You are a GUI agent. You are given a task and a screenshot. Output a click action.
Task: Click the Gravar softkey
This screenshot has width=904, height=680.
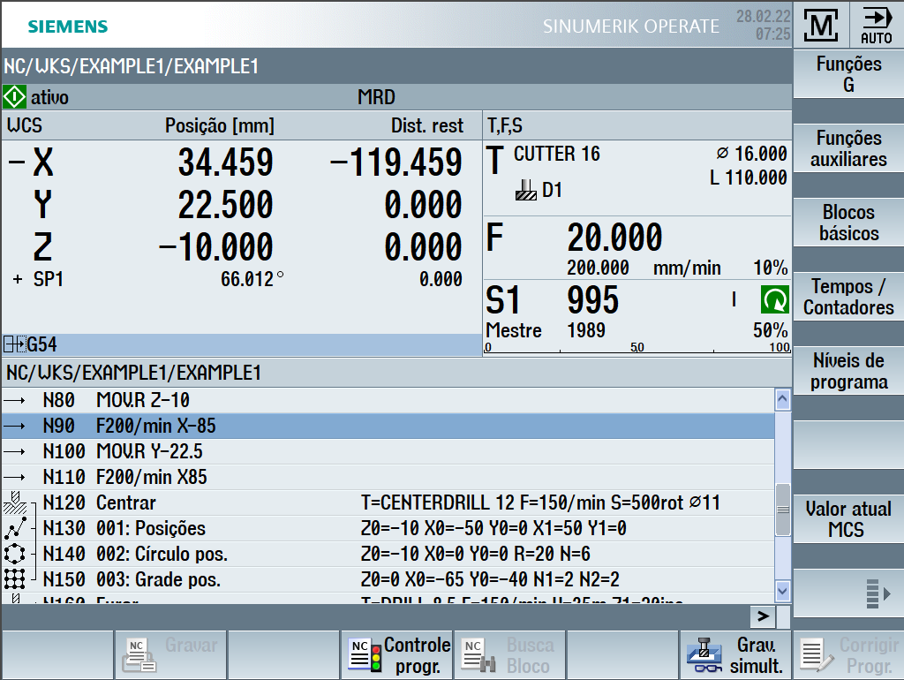170,655
